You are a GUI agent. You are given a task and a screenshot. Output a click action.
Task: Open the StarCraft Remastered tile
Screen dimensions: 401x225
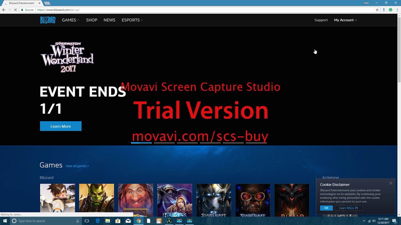253,200
